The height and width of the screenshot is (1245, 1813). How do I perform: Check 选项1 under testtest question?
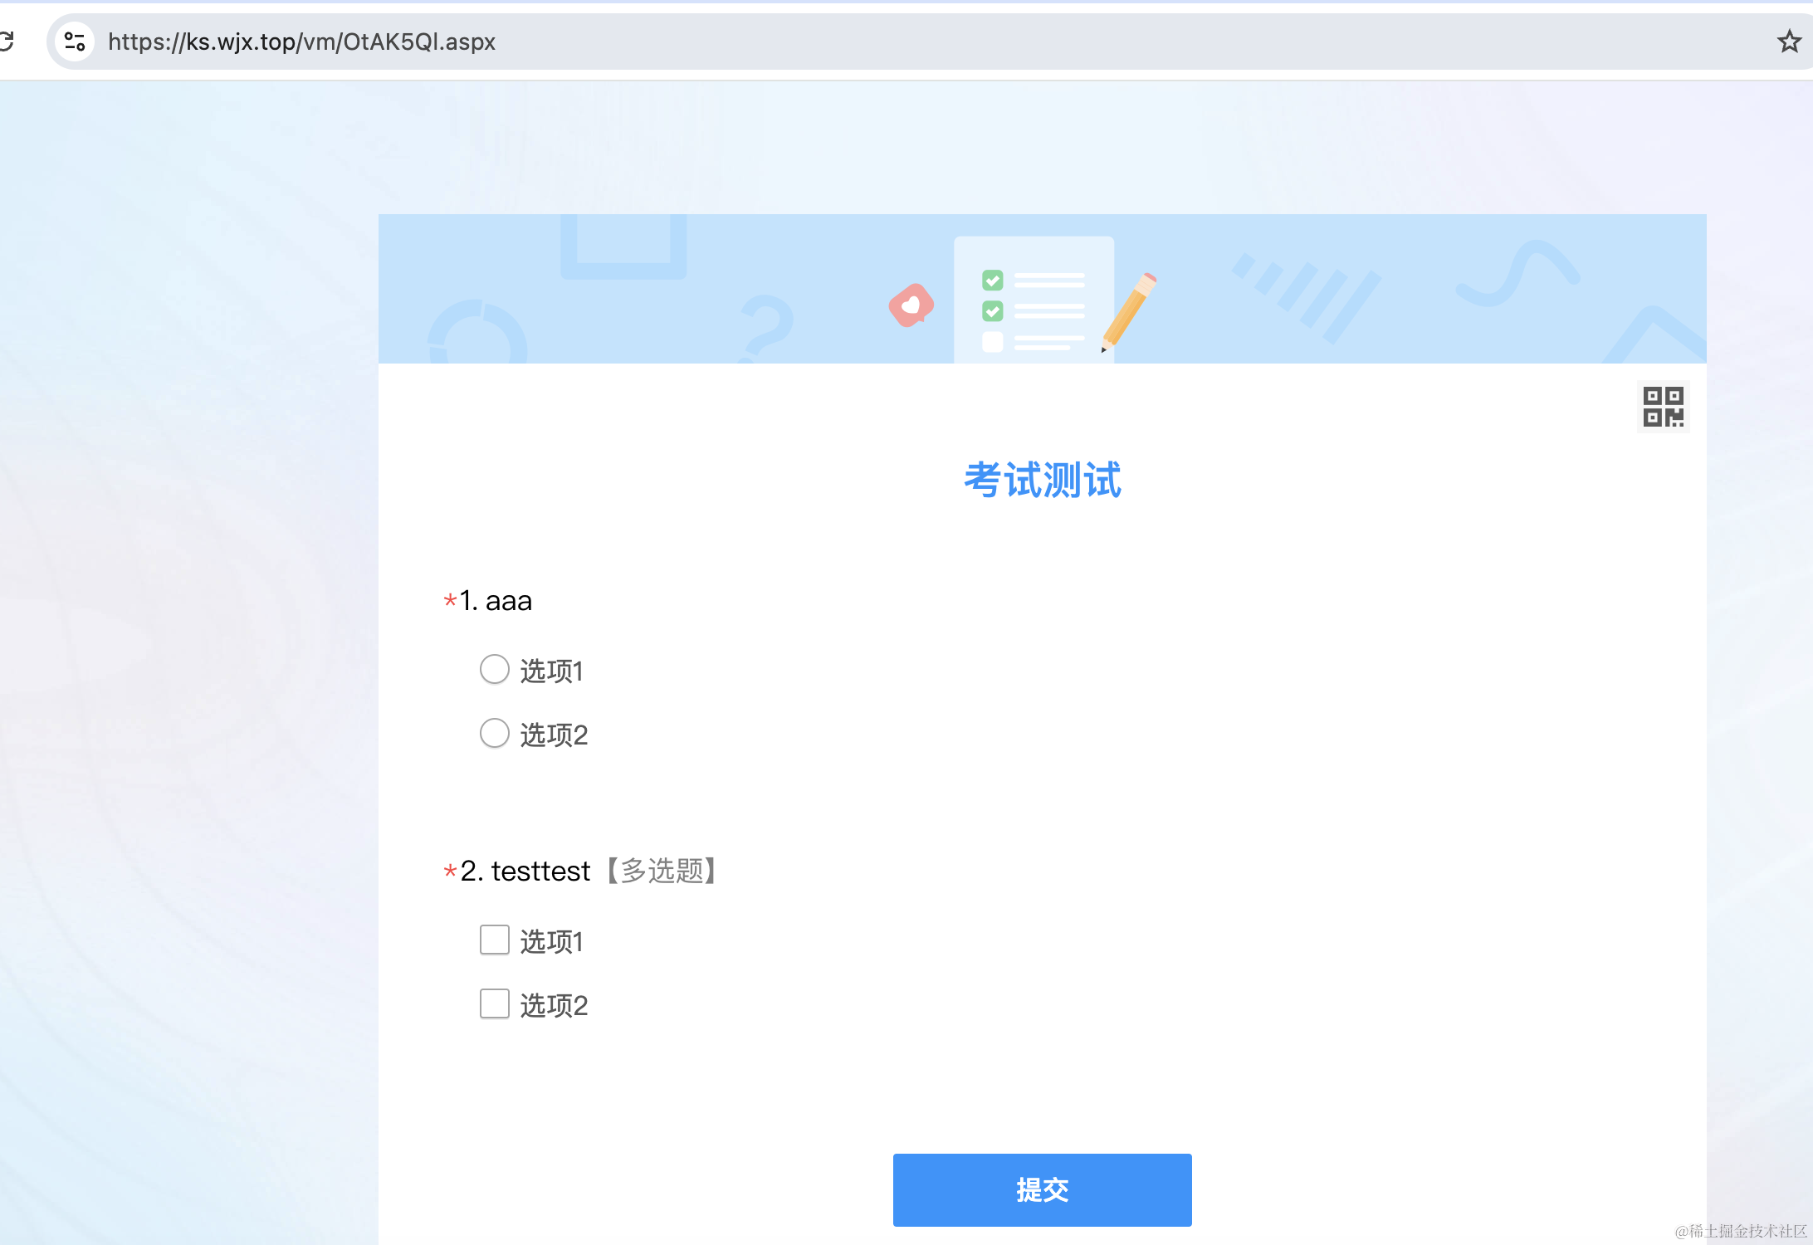click(495, 940)
